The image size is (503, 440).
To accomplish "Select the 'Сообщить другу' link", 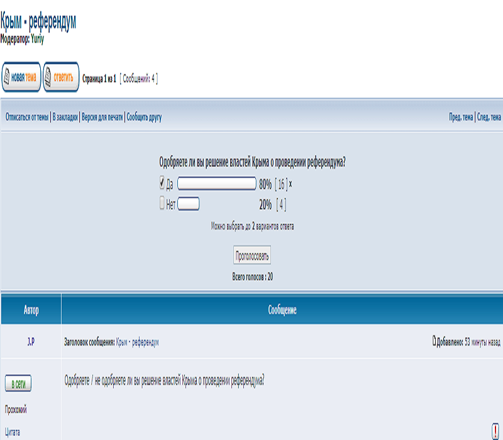I will tap(145, 118).
